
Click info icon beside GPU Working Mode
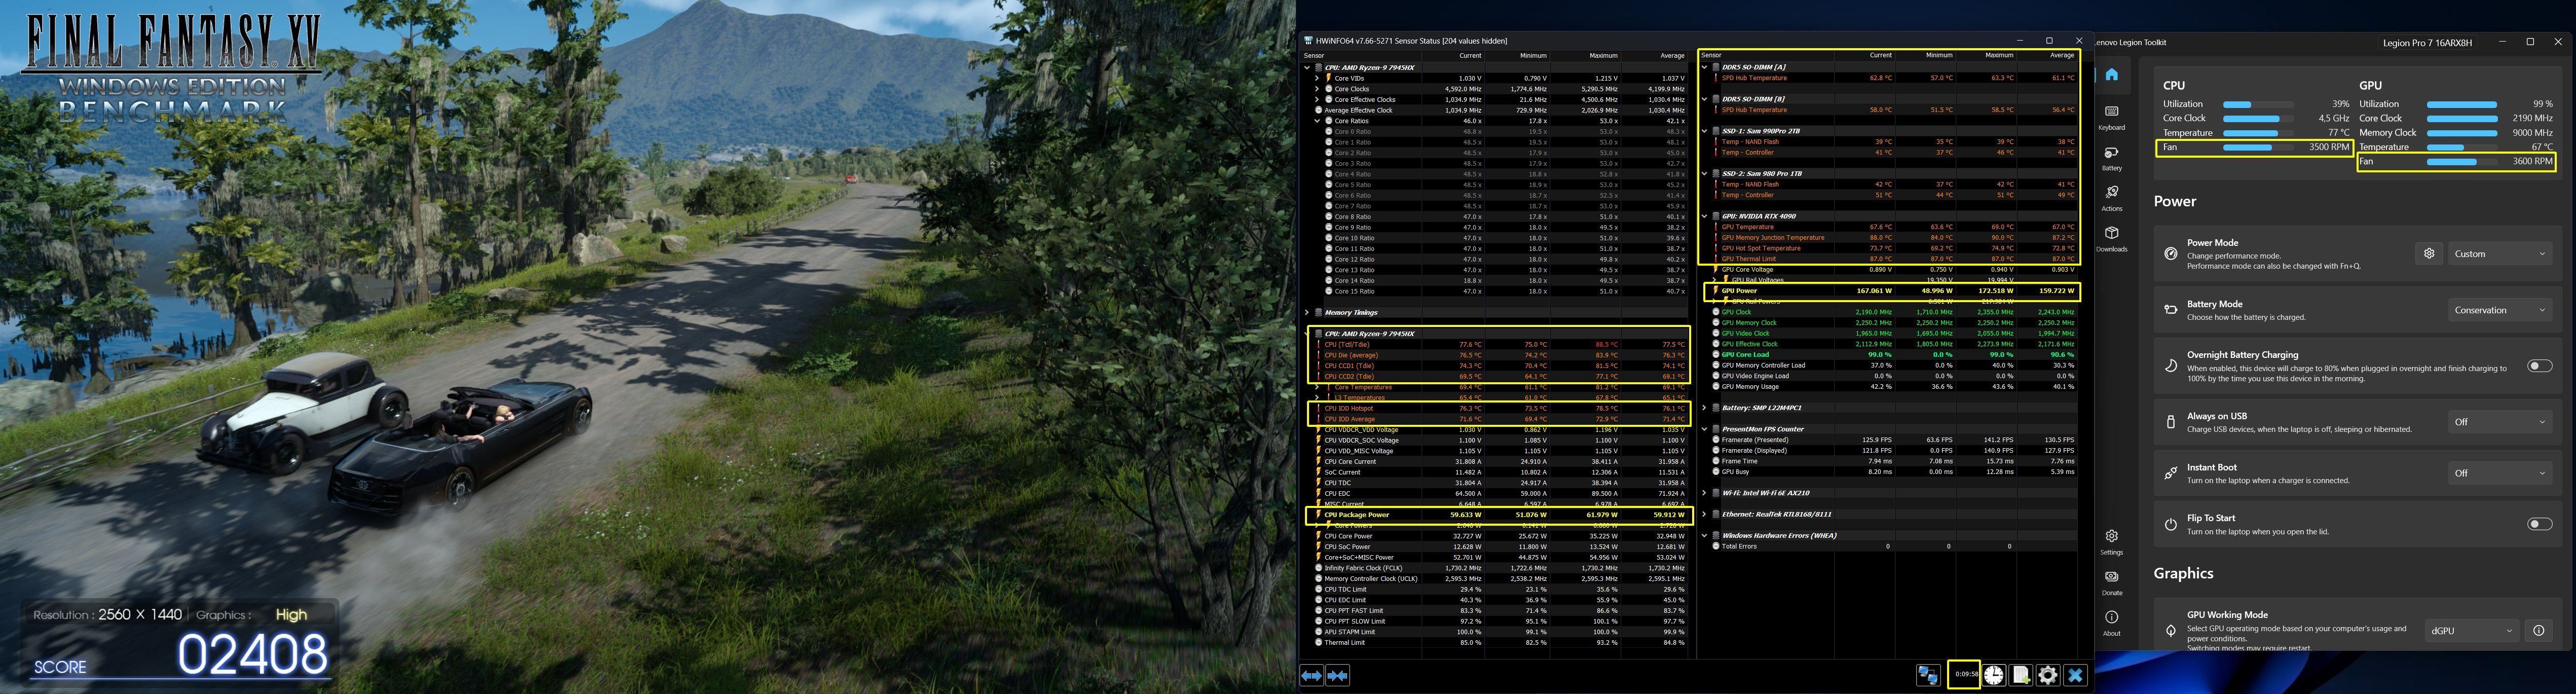coord(2538,630)
